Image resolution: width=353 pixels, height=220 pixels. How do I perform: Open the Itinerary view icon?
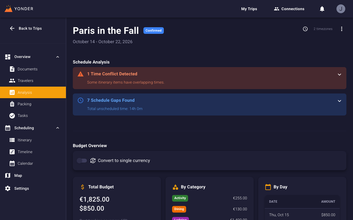[12, 140]
